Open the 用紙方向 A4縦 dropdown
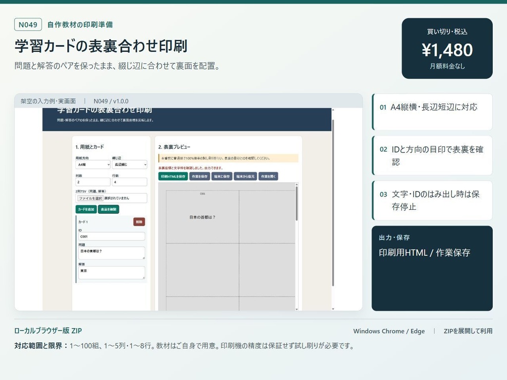 point(93,164)
